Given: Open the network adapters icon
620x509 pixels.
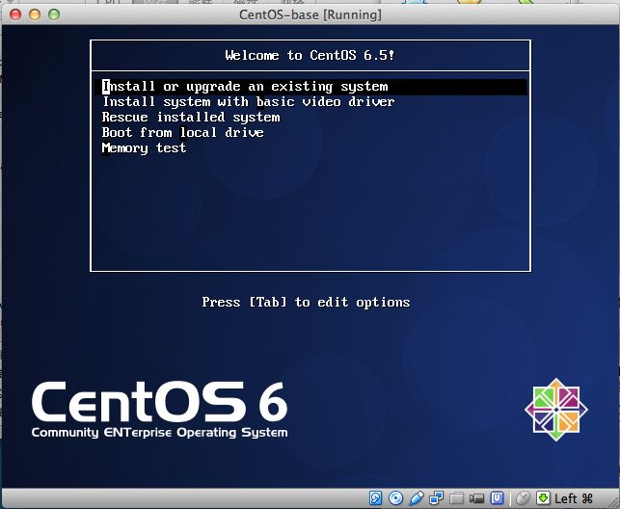Looking at the screenshot, I should (x=437, y=498).
